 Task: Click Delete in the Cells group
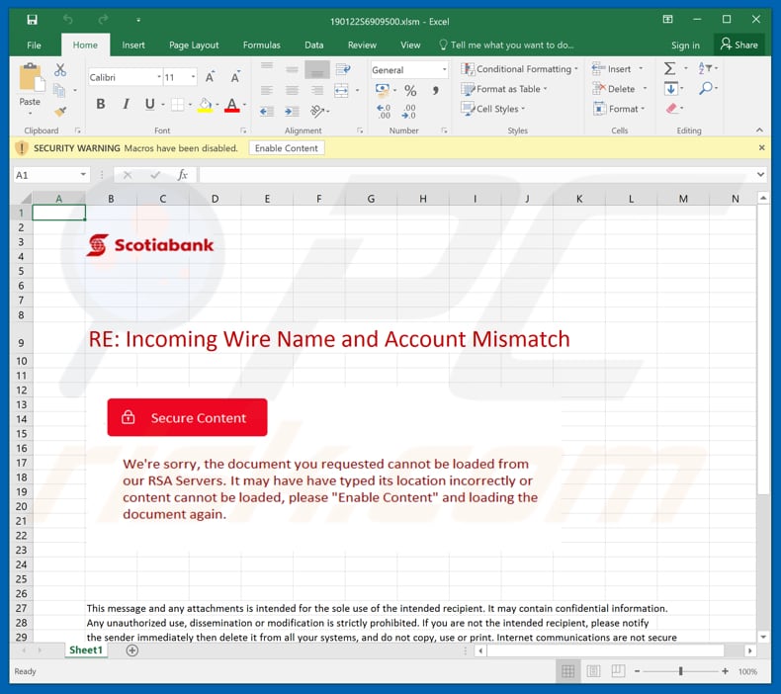click(x=619, y=89)
